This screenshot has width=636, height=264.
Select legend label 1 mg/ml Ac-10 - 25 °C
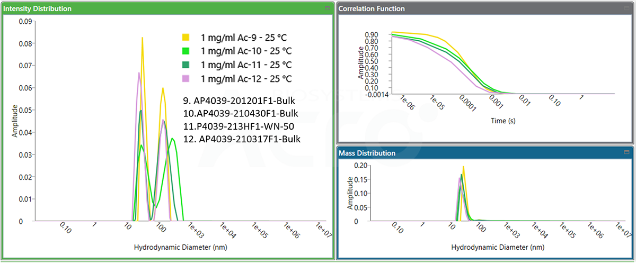(x=246, y=51)
